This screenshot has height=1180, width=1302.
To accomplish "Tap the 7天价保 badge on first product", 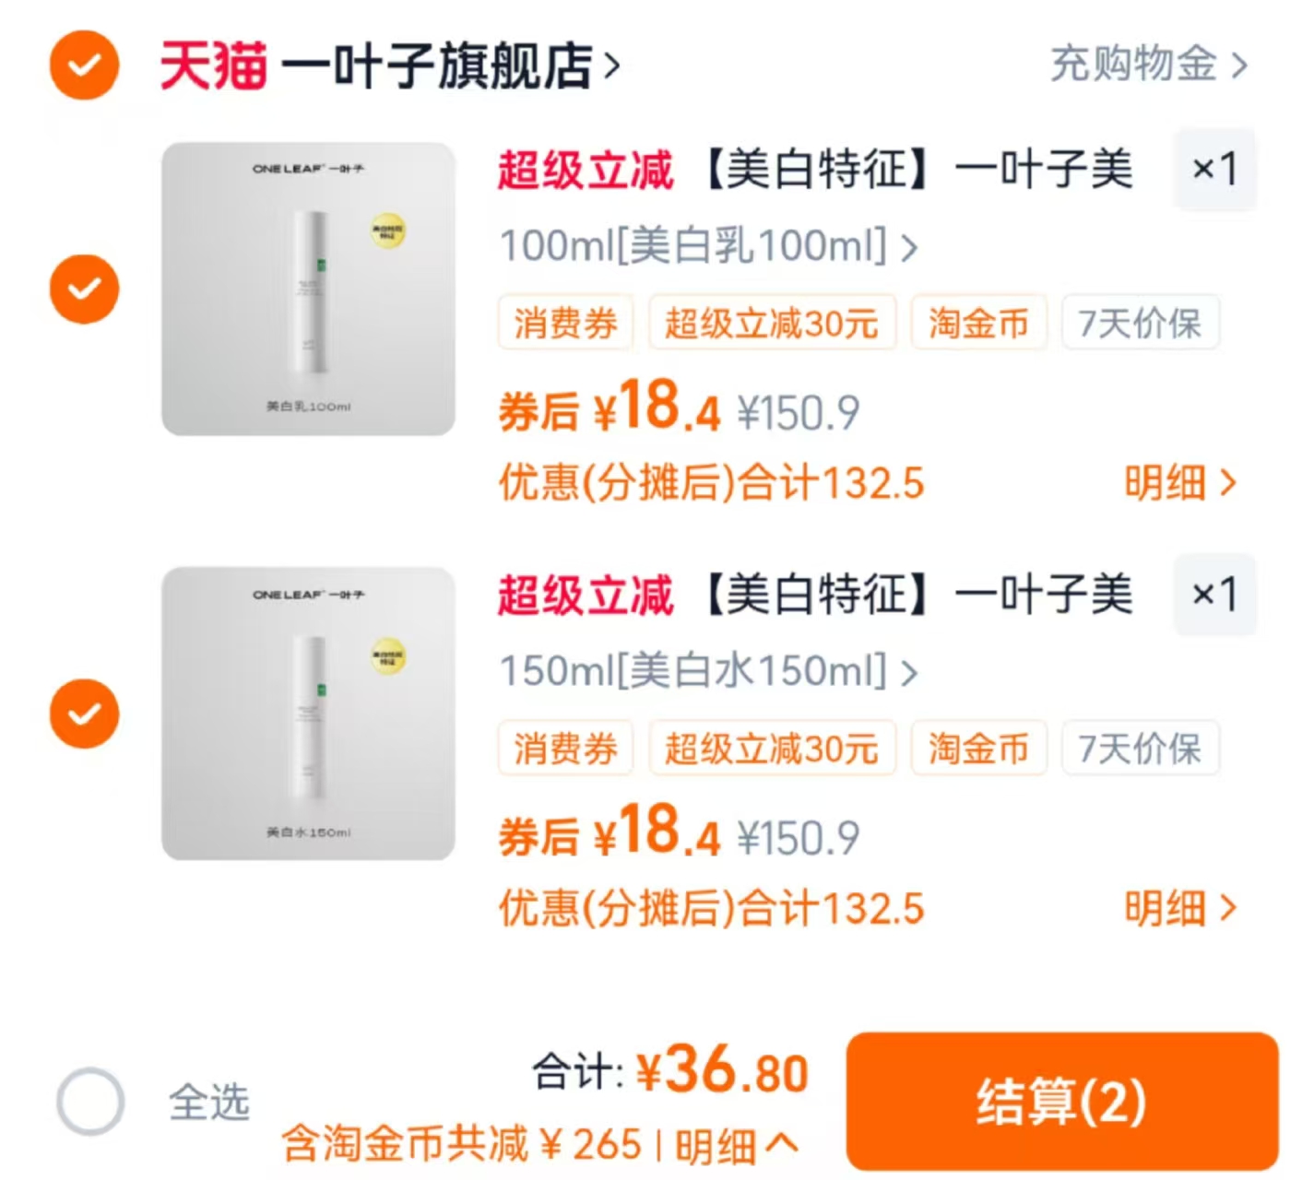I will (1141, 323).
